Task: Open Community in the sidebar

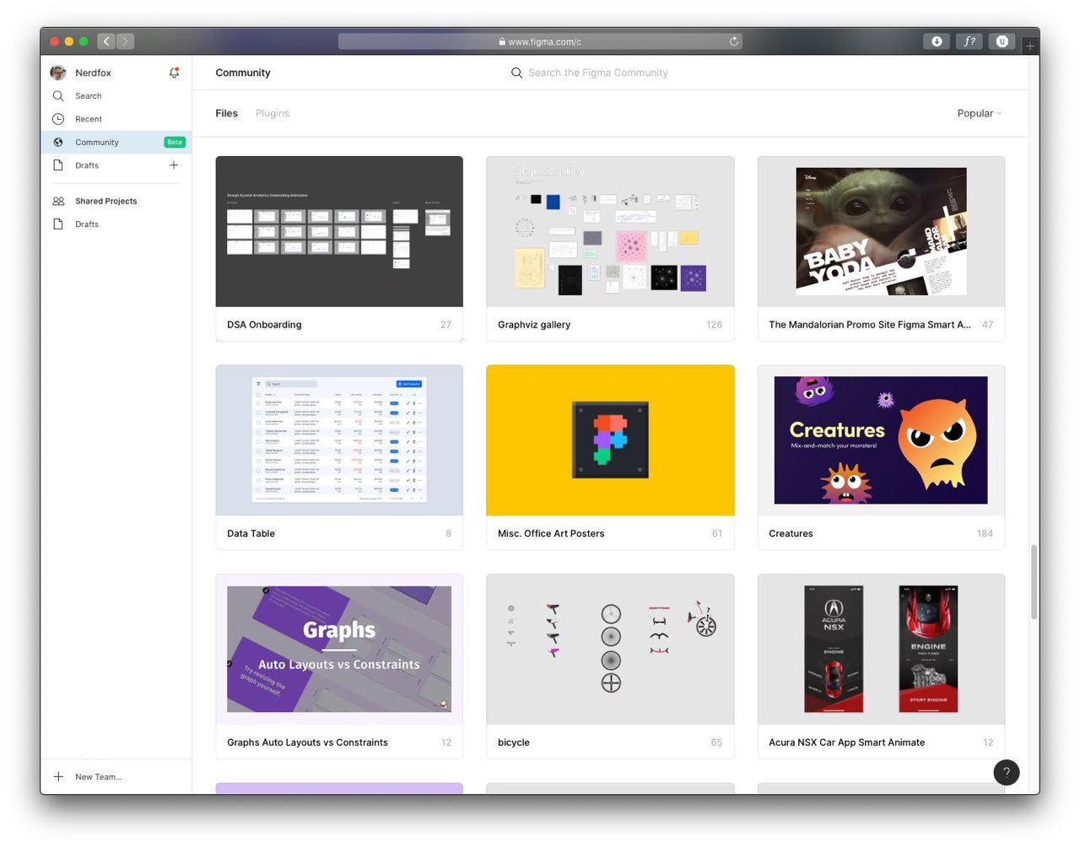Action: click(116, 143)
